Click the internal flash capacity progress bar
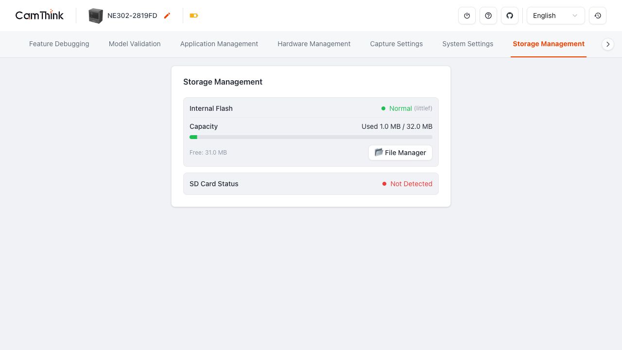622x350 pixels. tap(311, 137)
